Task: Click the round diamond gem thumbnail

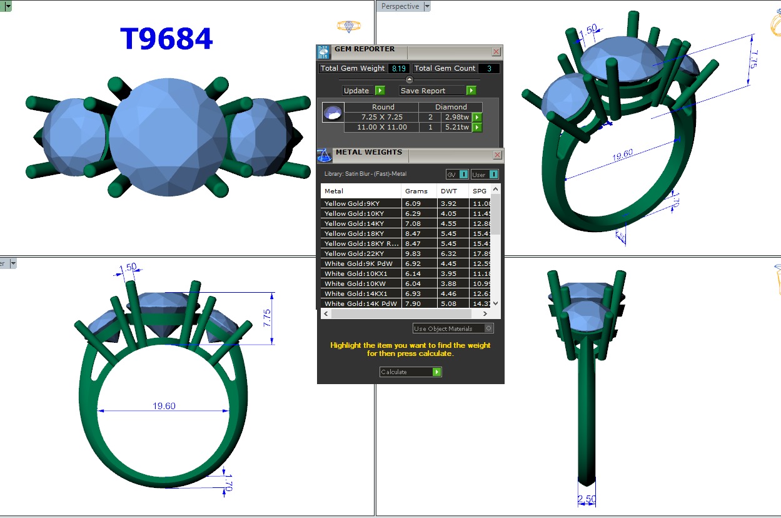Action: click(332, 113)
